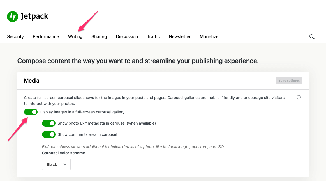Image resolution: width=326 pixels, height=181 pixels.
Task: Open the search magnifier icon
Action: point(312,37)
